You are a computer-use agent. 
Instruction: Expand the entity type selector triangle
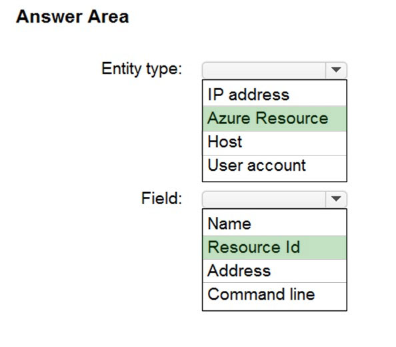coord(336,70)
